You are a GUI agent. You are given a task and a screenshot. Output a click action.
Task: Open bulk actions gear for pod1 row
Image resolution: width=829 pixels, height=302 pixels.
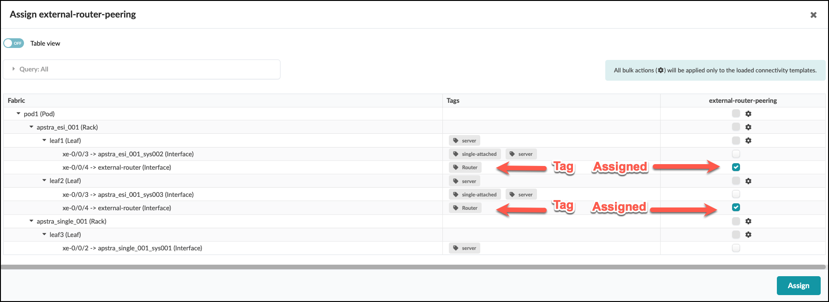(x=748, y=114)
